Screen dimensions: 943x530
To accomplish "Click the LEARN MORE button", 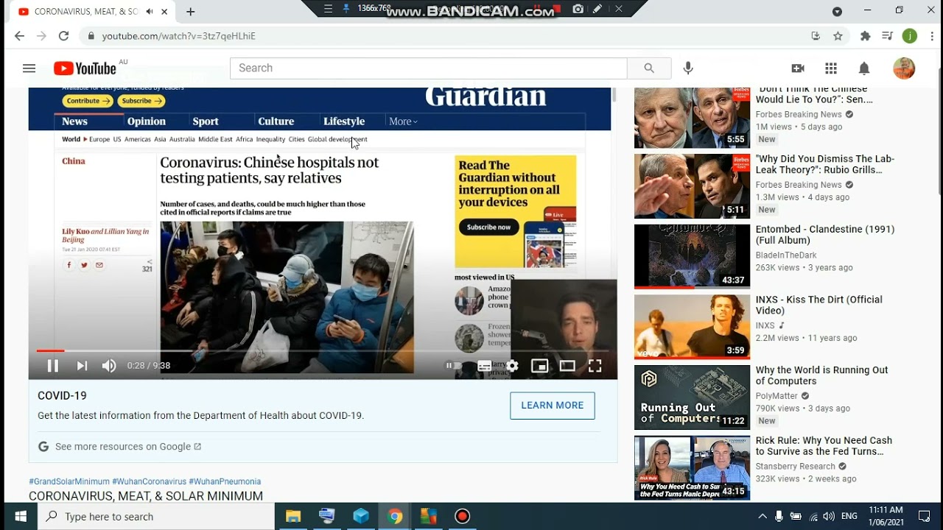I will [x=553, y=406].
